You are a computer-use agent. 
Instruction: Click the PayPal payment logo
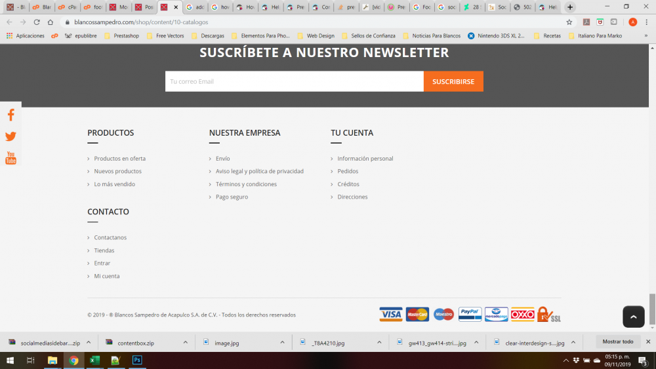[x=470, y=314]
